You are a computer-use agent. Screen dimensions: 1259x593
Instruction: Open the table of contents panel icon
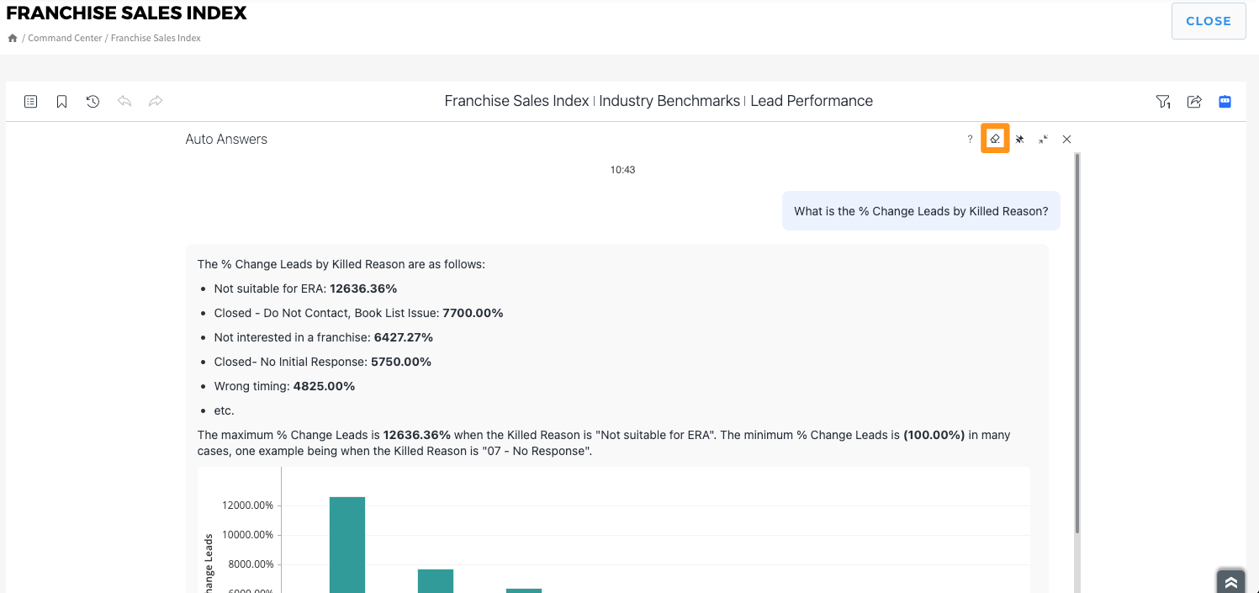tap(30, 102)
